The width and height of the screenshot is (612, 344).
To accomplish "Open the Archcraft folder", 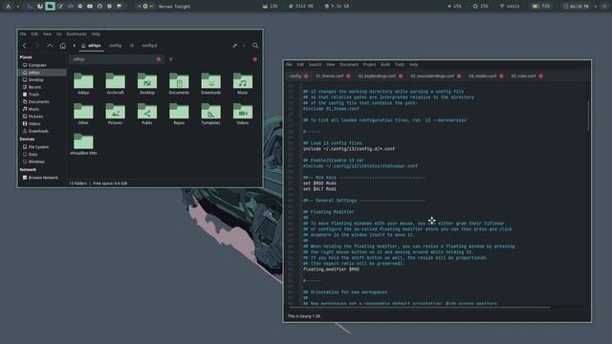I will click(115, 83).
